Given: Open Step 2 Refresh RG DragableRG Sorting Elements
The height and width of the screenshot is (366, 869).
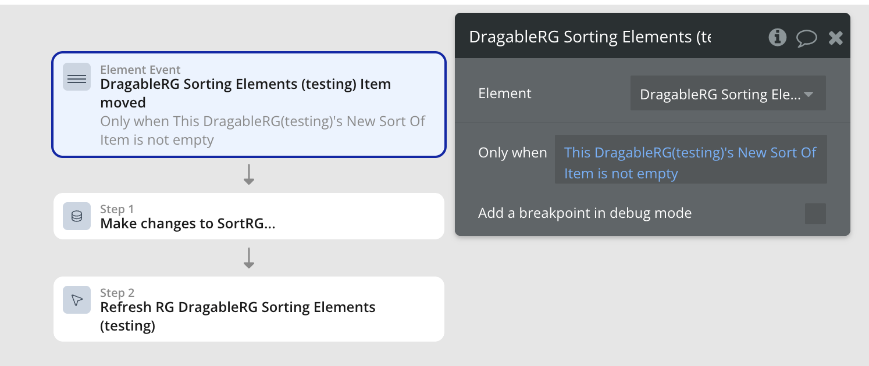Looking at the screenshot, I should pos(249,309).
